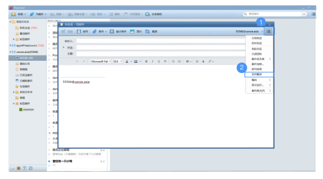
Task: Open the font size dropdown 10.5
Action: pos(118,61)
